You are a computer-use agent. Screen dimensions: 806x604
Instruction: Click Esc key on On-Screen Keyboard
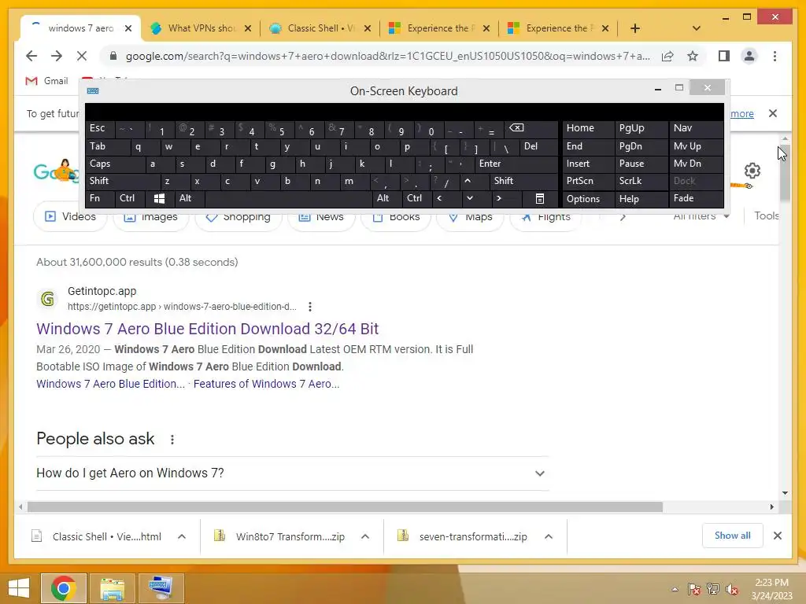pos(100,128)
